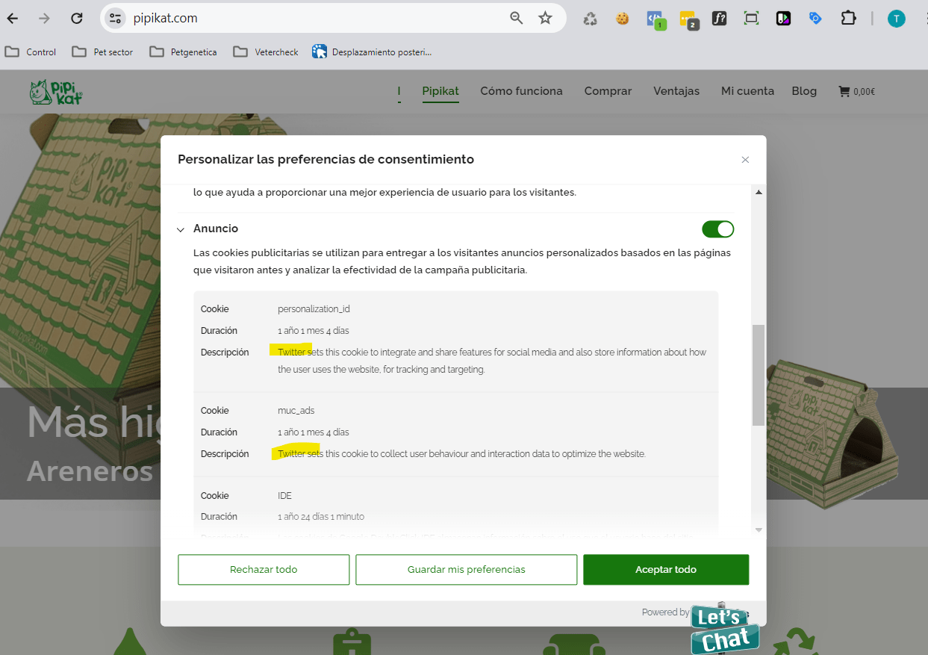
Task: Open the Let's Chat widget
Action: (724, 629)
